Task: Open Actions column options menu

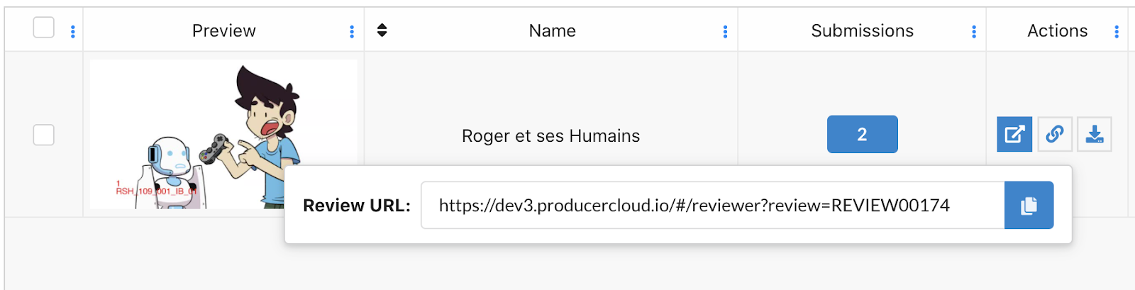Action: 1117,31
